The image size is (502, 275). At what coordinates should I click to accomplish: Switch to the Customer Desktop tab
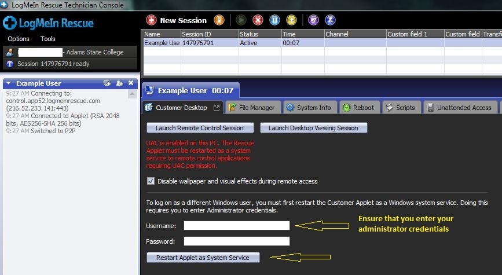(182, 108)
